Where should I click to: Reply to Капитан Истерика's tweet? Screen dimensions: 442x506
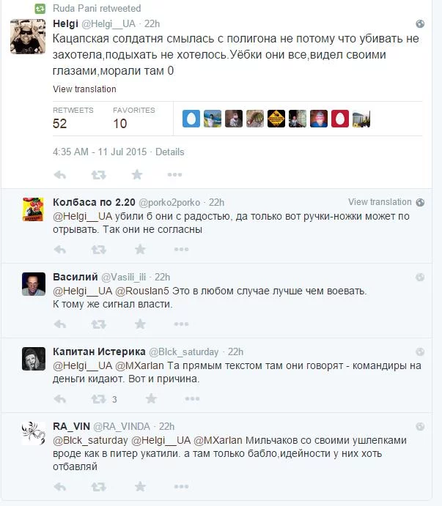pos(60,399)
